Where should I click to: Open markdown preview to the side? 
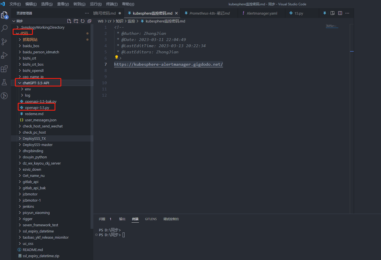[x=333, y=13]
